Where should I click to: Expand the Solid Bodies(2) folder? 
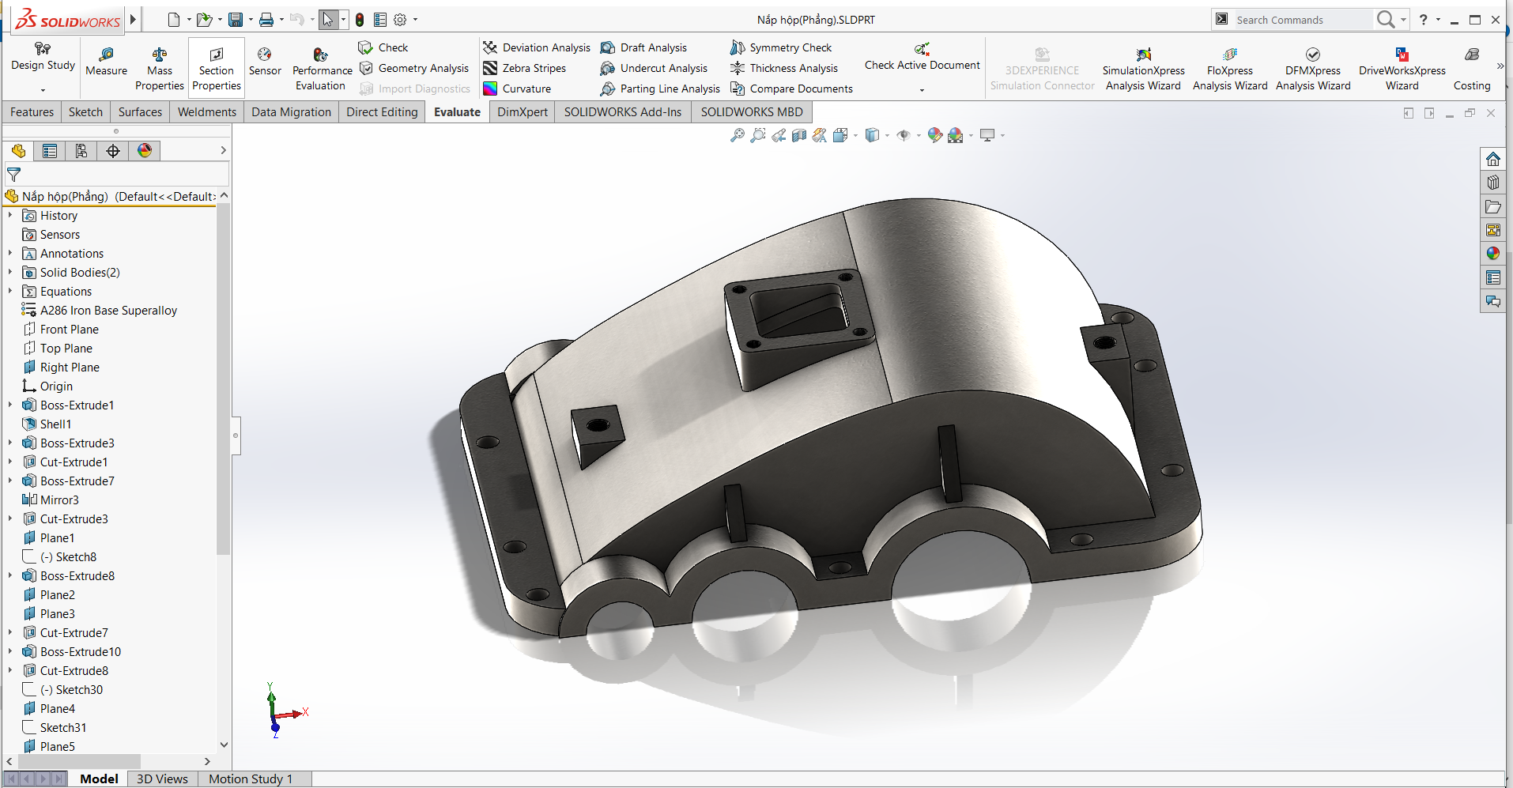(x=10, y=272)
